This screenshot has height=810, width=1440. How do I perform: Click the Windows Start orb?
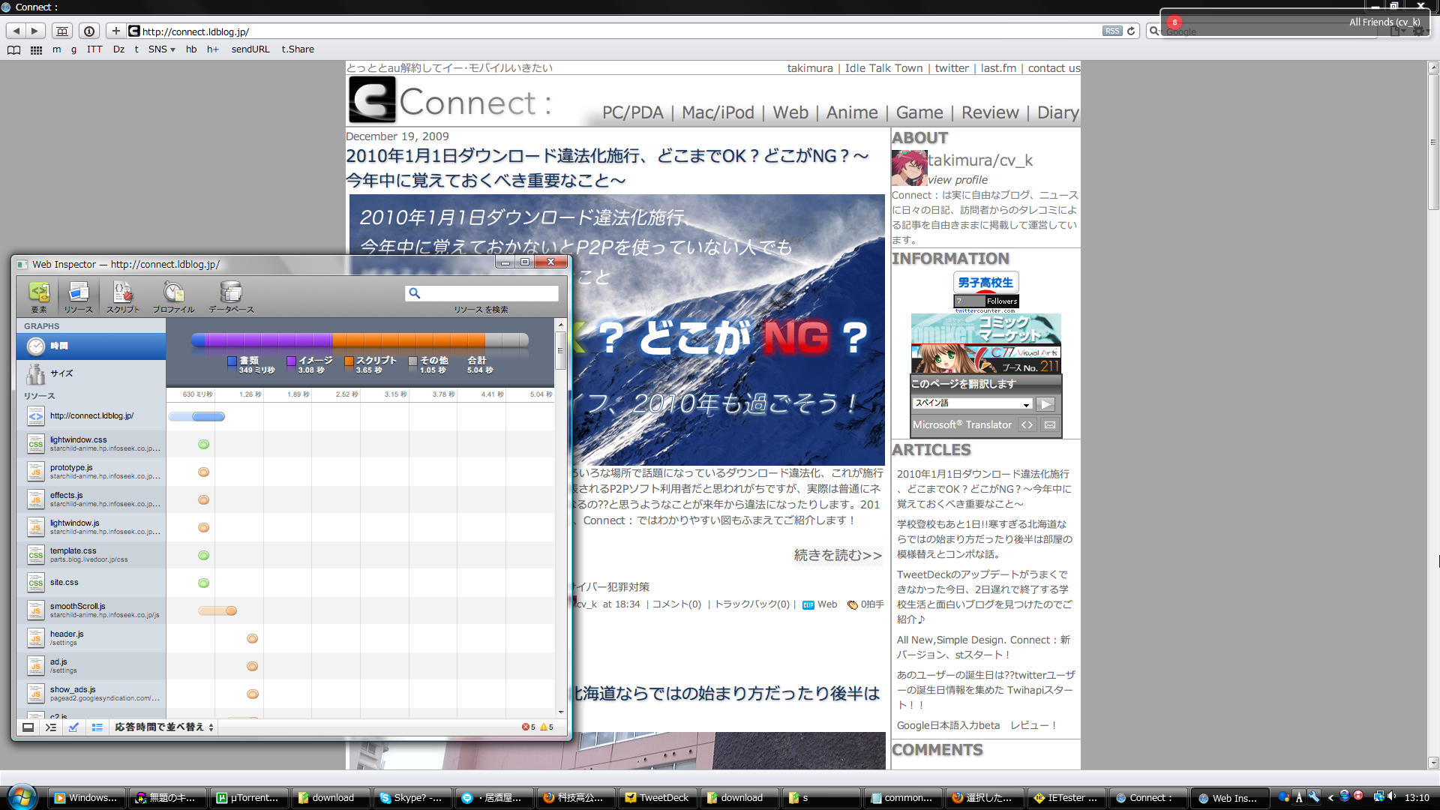[22, 796]
